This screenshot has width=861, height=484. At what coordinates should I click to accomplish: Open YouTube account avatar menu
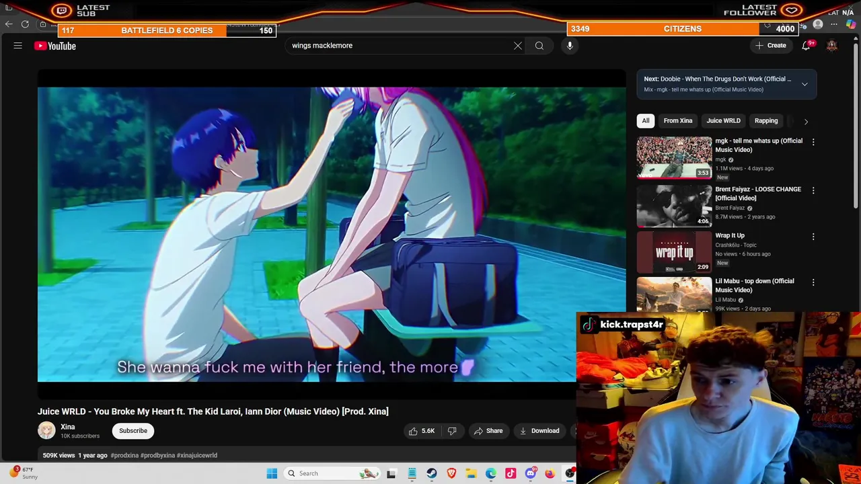pos(832,46)
